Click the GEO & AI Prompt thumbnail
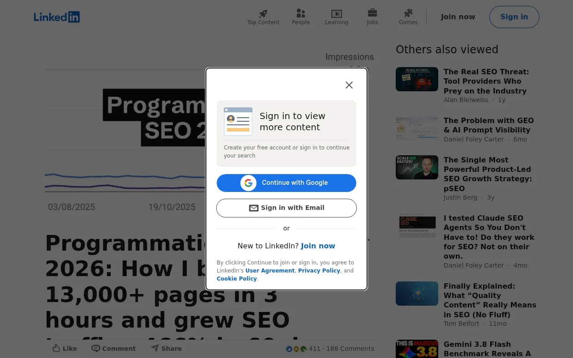This screenshot has height=358, width=573. (x=417, y=128)
